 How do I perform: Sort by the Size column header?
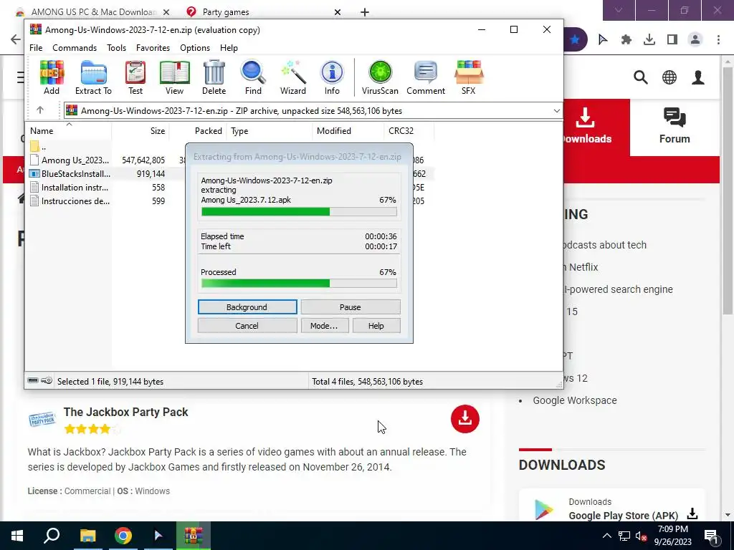click(140, 131)
